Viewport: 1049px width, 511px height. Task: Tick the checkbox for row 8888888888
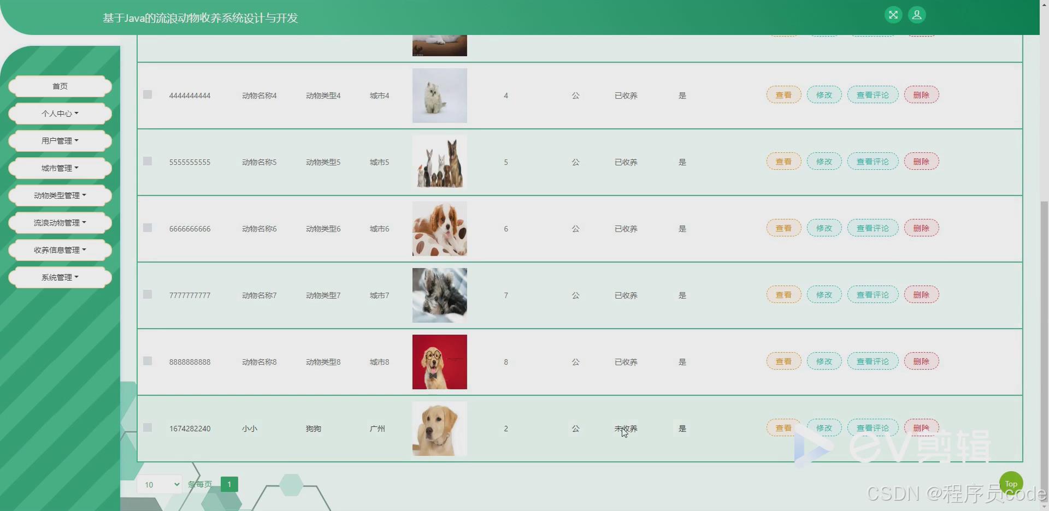[x=148, y=361]
